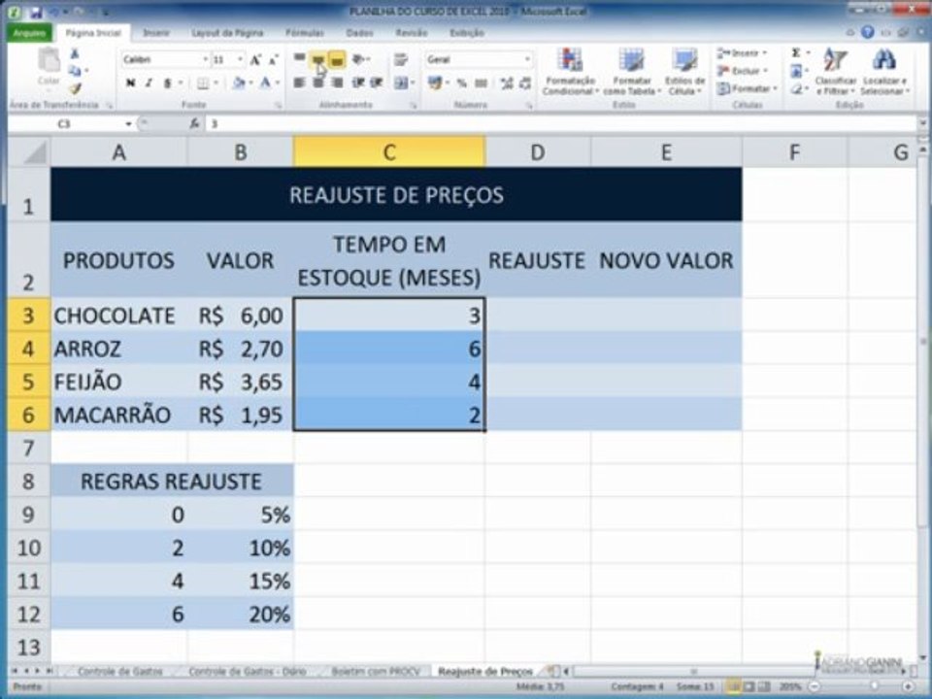Apply thousands separator number style
Screen dimensions: 932x699
[481, 83]
